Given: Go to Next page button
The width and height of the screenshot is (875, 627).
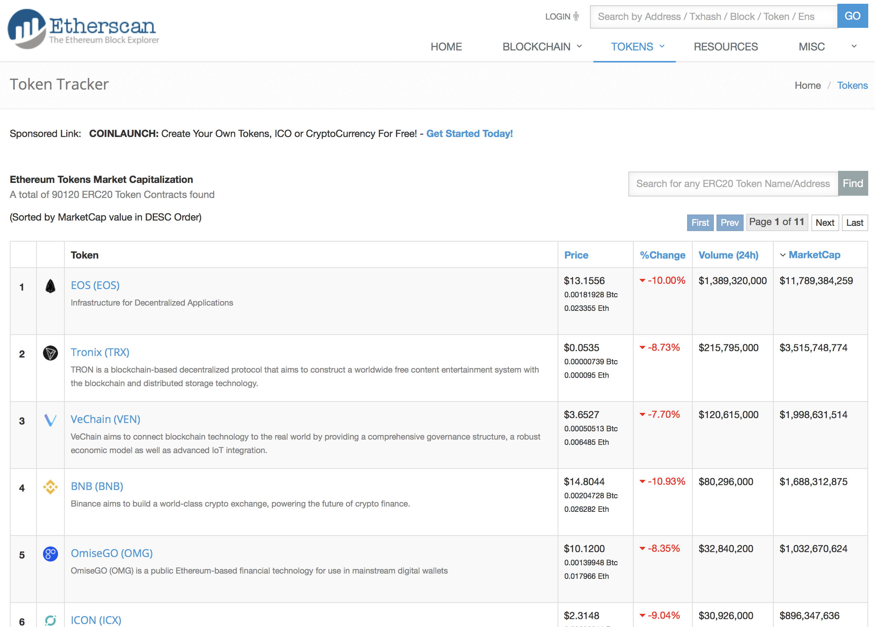Looking at the screenshot, I should pos(825,222).
